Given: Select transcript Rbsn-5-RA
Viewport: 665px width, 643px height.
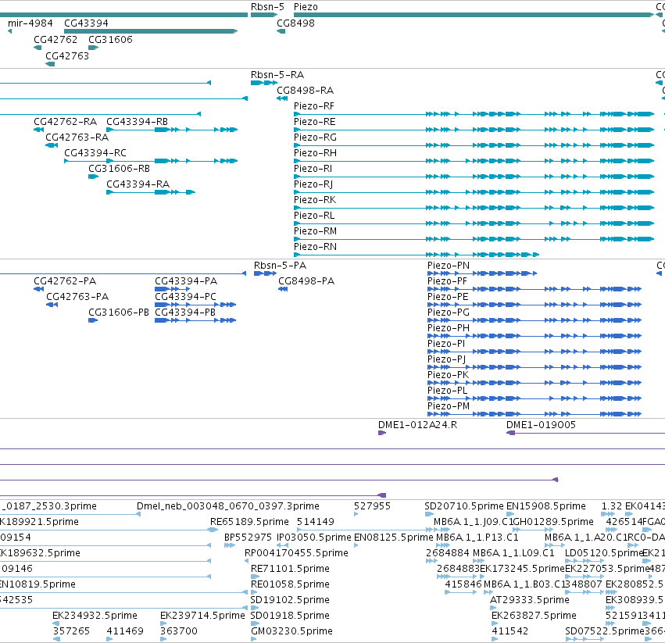Looking at the screenshot, I should point(277,75).
